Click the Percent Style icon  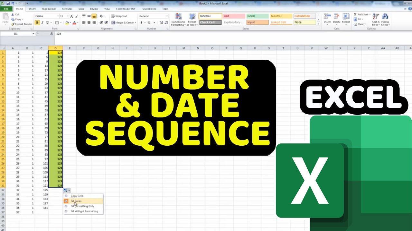149,22
